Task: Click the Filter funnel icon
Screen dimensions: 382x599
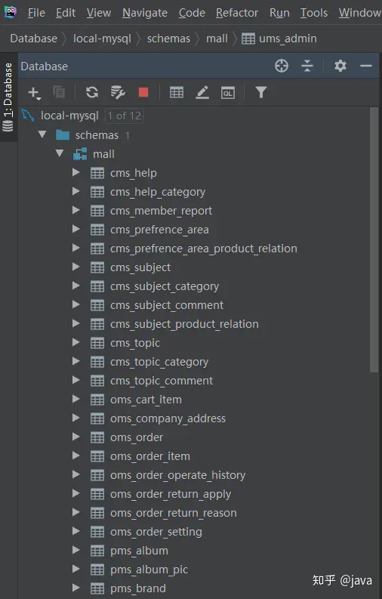Action: point(261,92)
